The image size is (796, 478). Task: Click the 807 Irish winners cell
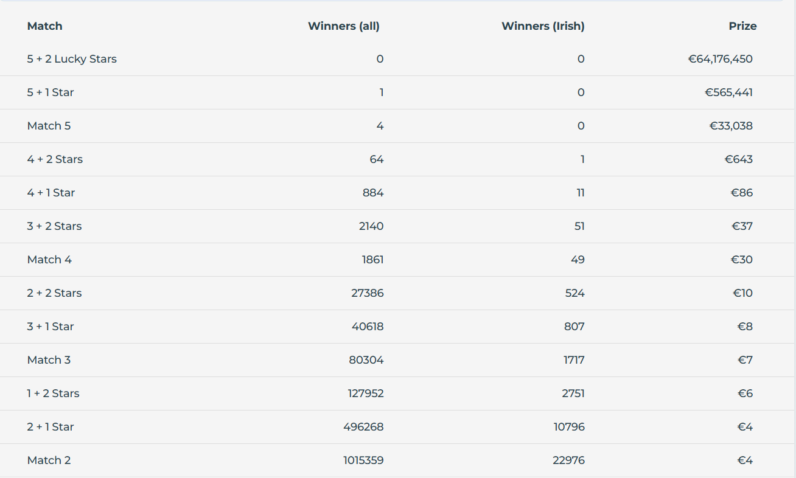(574, 327)
